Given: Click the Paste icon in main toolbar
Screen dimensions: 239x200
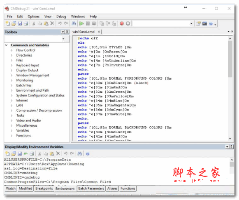Looking at the screenshot, I should (x=46, y=24).
